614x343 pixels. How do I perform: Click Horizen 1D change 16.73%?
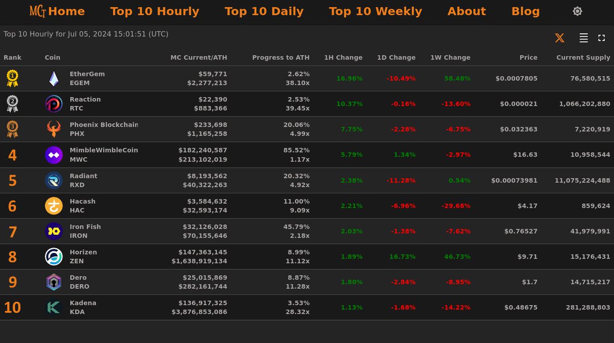point(402,256)
